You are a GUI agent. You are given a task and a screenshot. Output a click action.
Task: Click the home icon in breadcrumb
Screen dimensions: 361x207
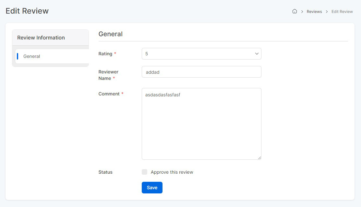click(x=295, y=11)
